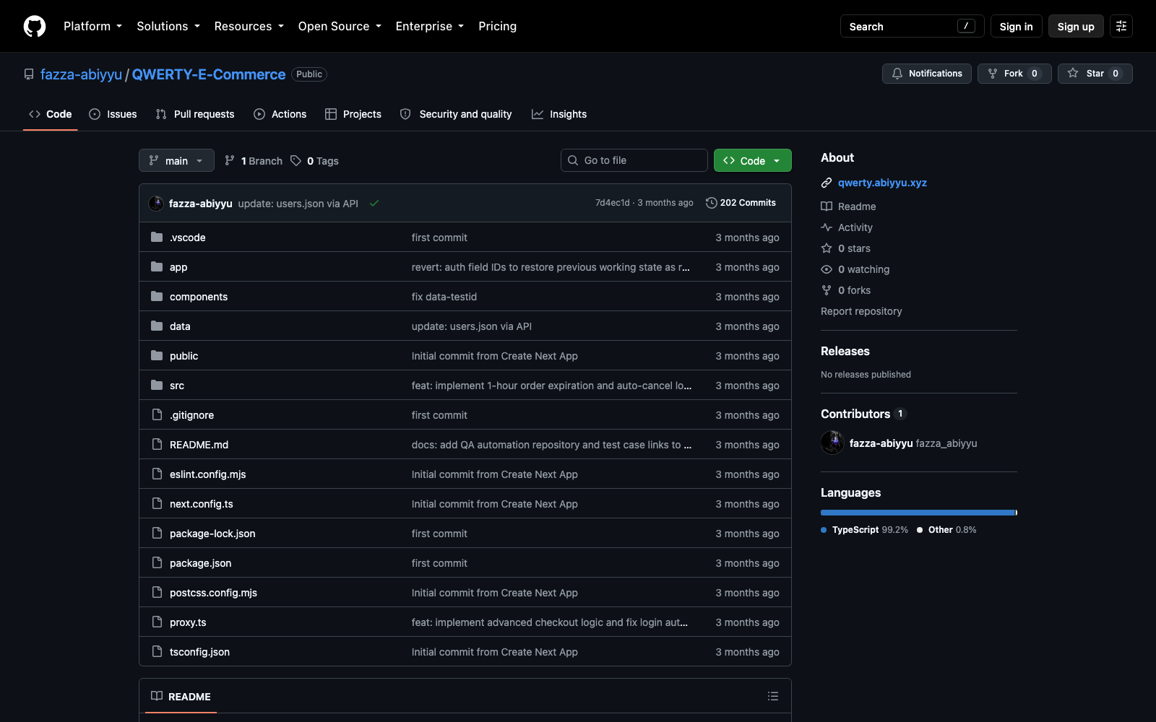This screenshot has width=1156, height=722.
Task: Expand the Open Source menu
Action: point(340,26)
